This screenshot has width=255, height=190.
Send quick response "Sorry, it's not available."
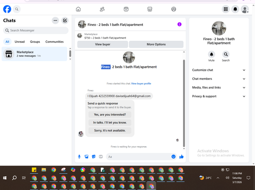[110, 130]
